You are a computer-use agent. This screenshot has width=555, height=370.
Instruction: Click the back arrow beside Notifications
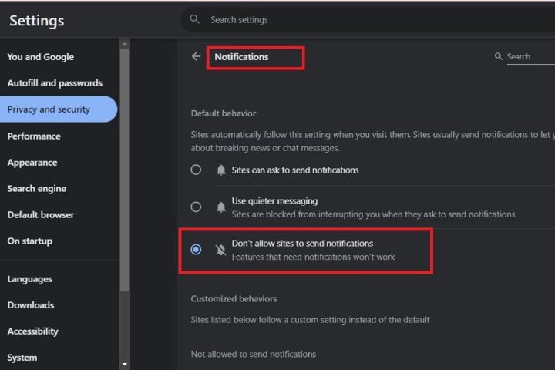[x=196, y=56]
